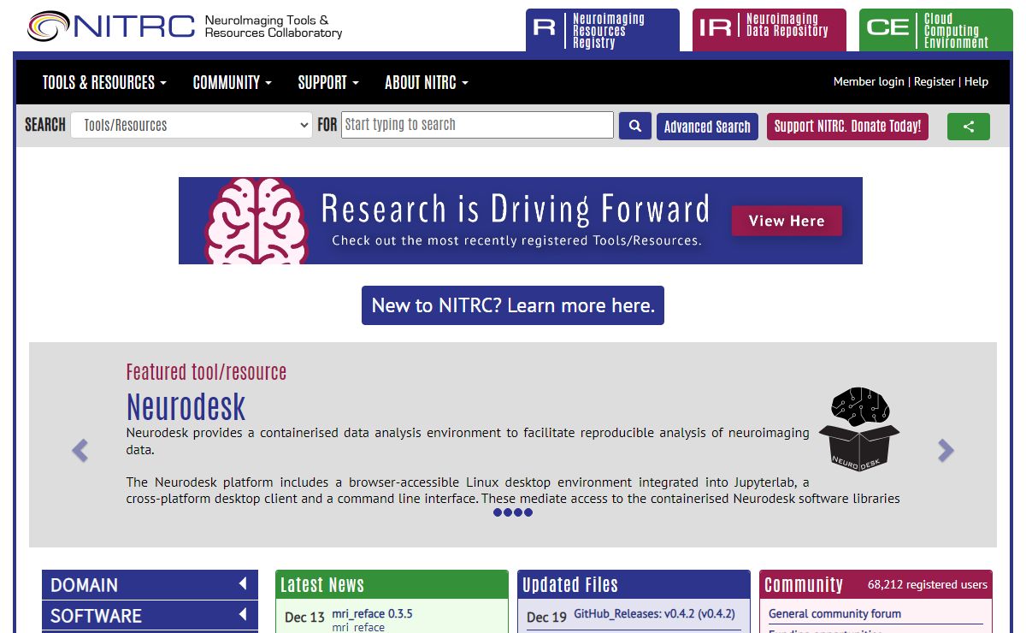Open the Tools/Resources search scope dropdown

tap(192, 125)
